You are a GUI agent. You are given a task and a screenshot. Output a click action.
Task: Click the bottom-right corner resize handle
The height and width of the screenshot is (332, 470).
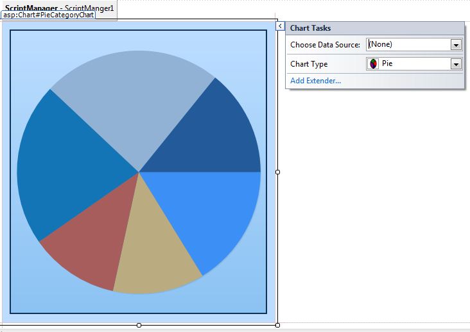point(277,325)
